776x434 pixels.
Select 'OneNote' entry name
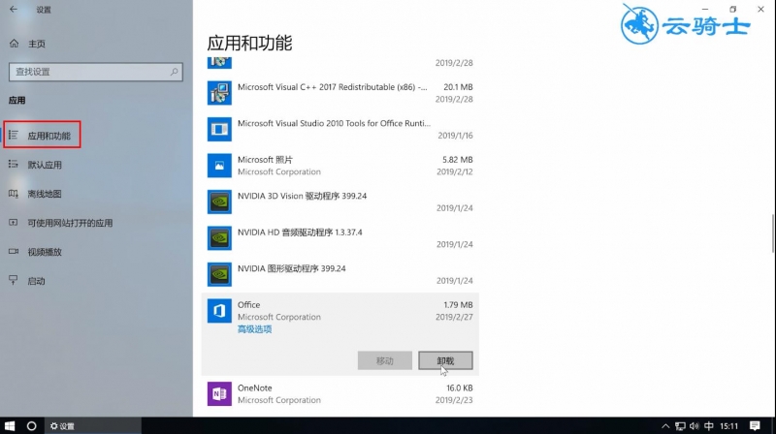(x=255, y=388)
